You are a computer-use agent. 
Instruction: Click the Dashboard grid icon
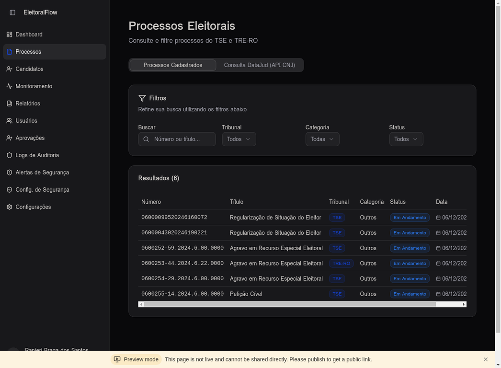tap(9, 34)
